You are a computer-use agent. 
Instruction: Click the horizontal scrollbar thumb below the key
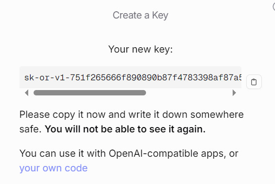point(90,93)
